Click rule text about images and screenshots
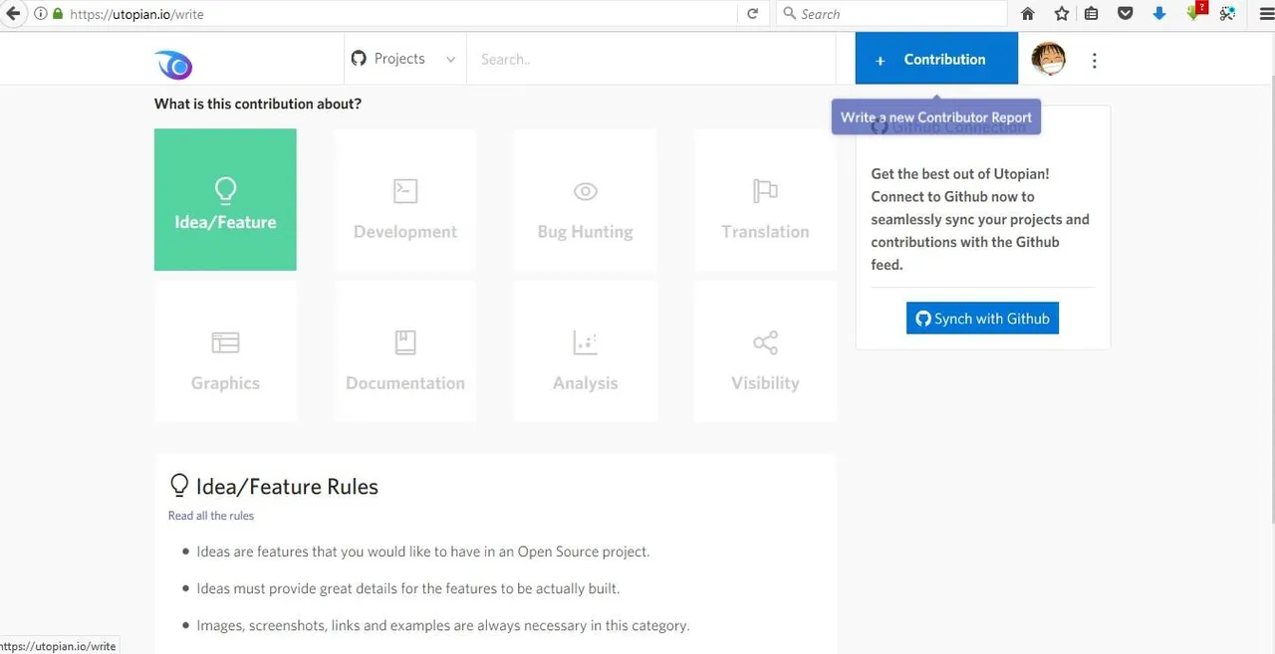Viewport: 1275px width, 654px height. (x=443, y=625)
